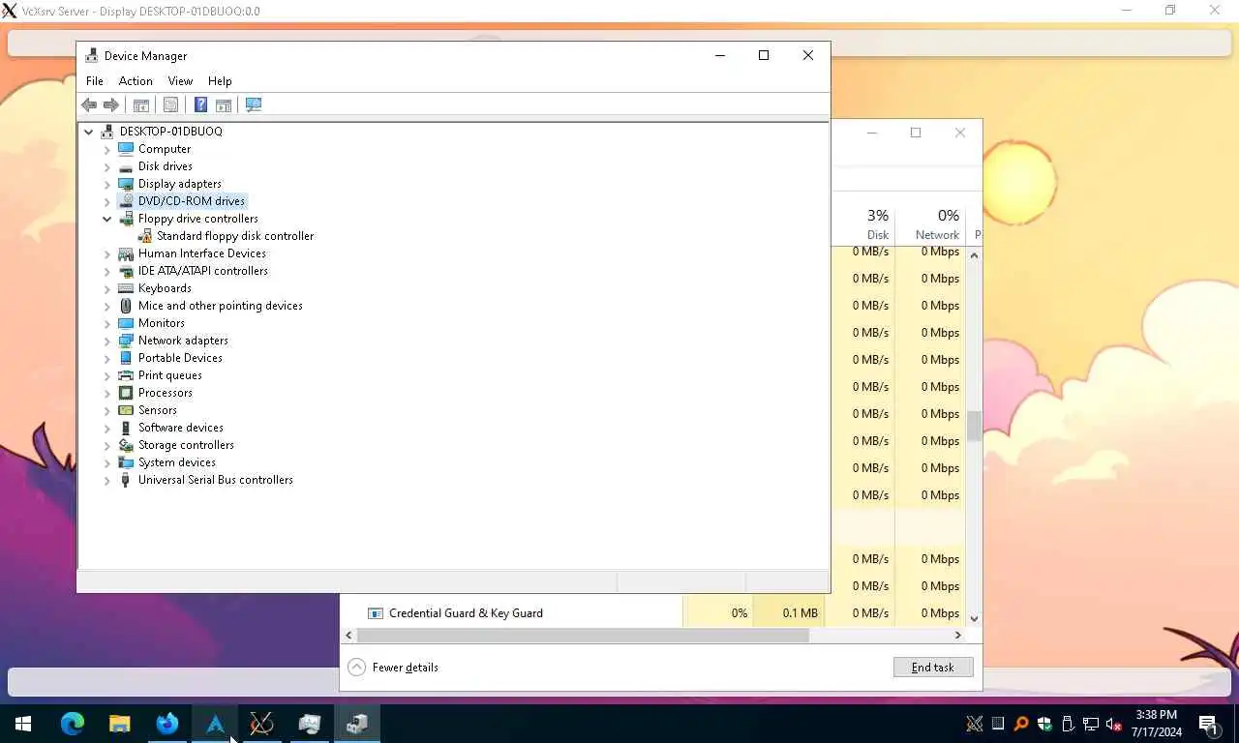1239x743 pixels.
Task: Click the Universal Serial Bus controllers icon
Action: tap(126, 480)
